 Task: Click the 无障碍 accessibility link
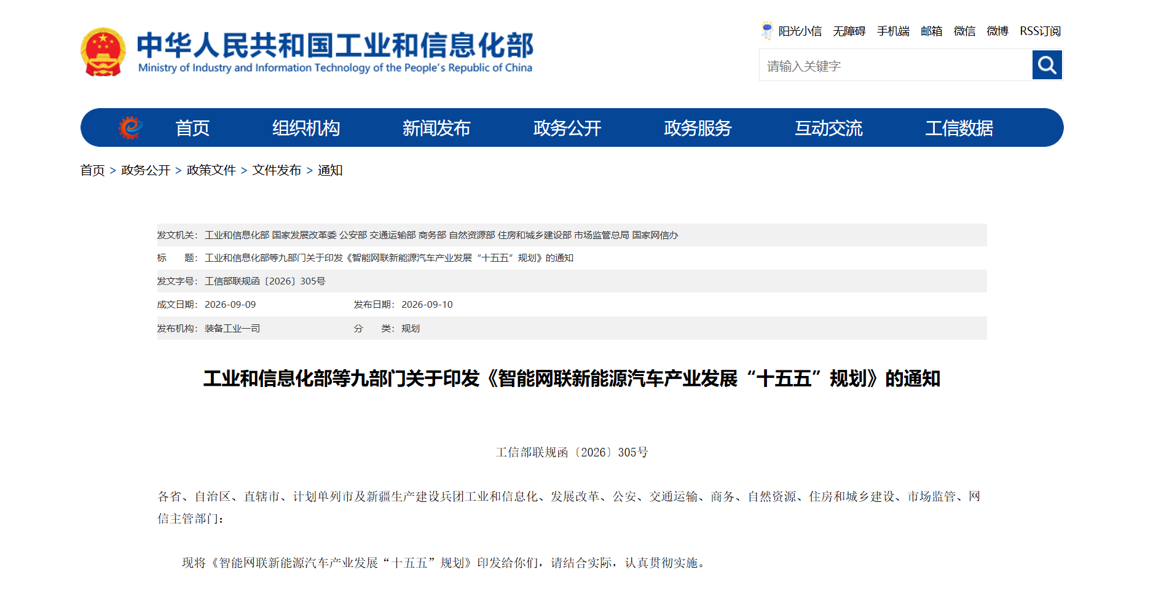[849, 31]
